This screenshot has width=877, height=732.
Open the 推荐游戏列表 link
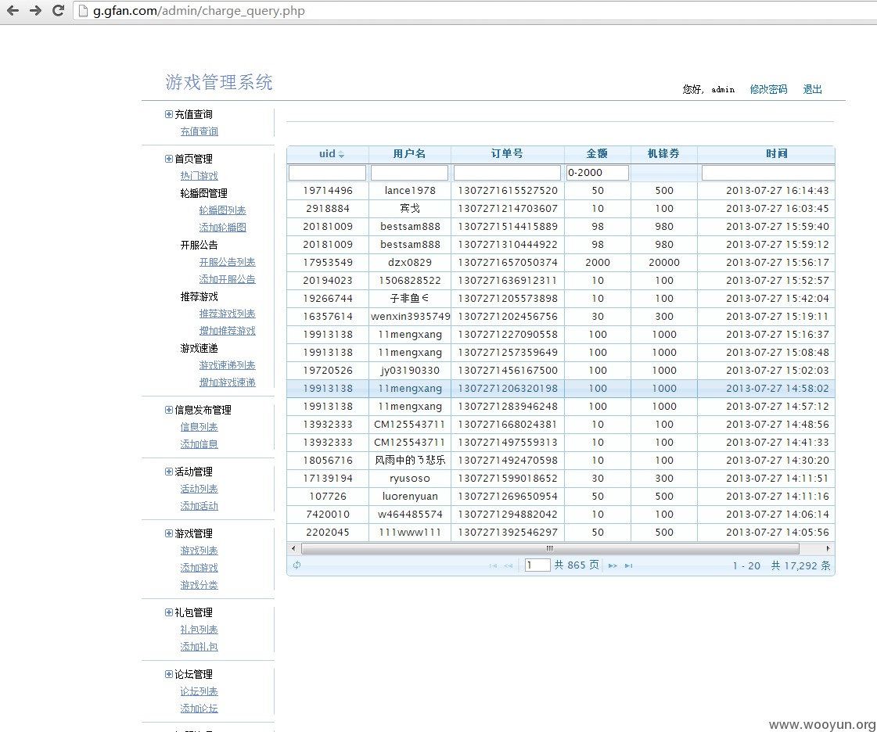coord(227,314)
